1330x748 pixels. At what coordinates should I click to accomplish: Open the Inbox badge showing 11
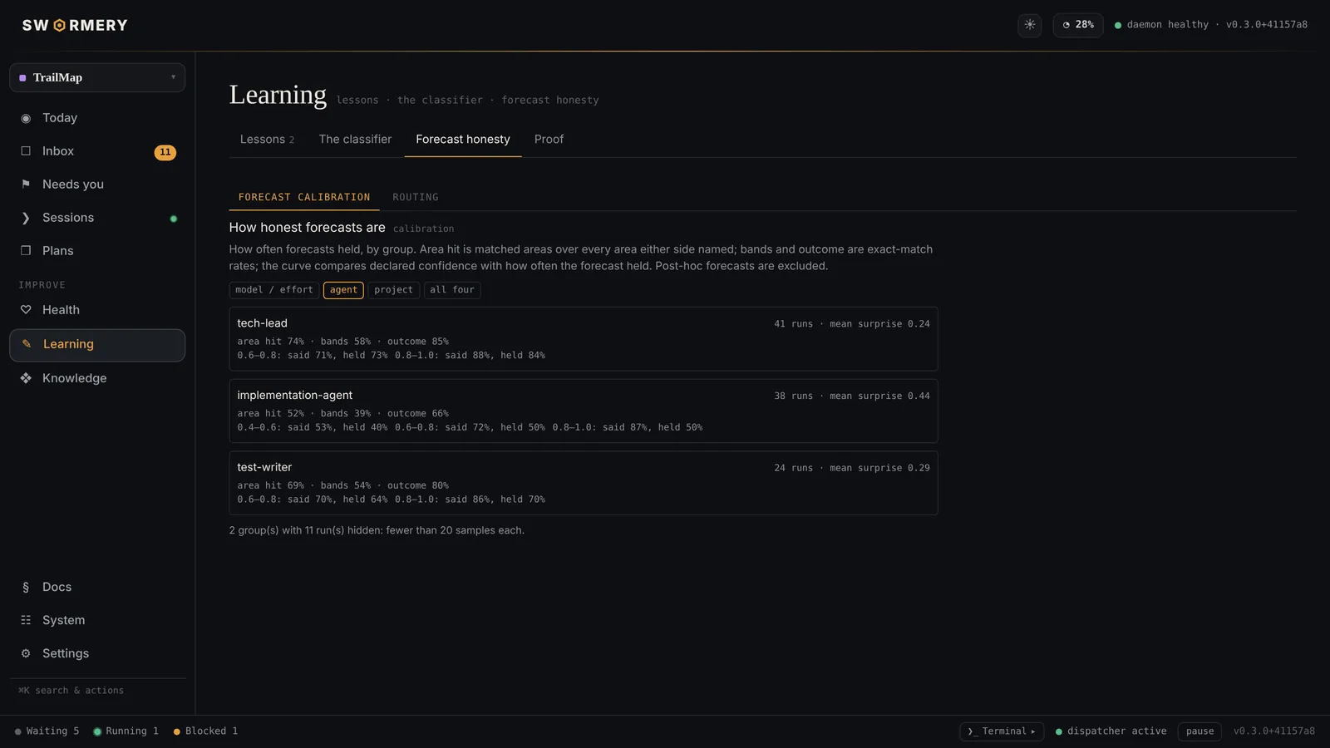click(x=165, y=152)
